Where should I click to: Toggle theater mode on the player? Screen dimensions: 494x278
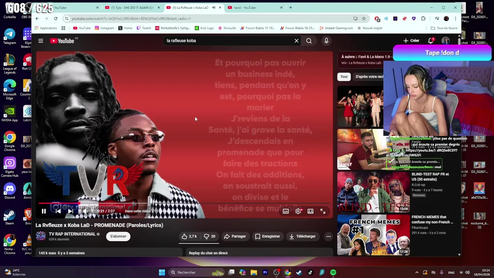(310, 211)
